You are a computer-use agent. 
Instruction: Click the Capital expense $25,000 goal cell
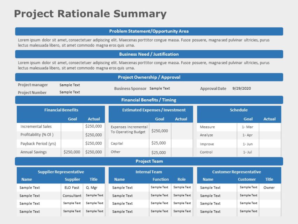click(159, 143)
